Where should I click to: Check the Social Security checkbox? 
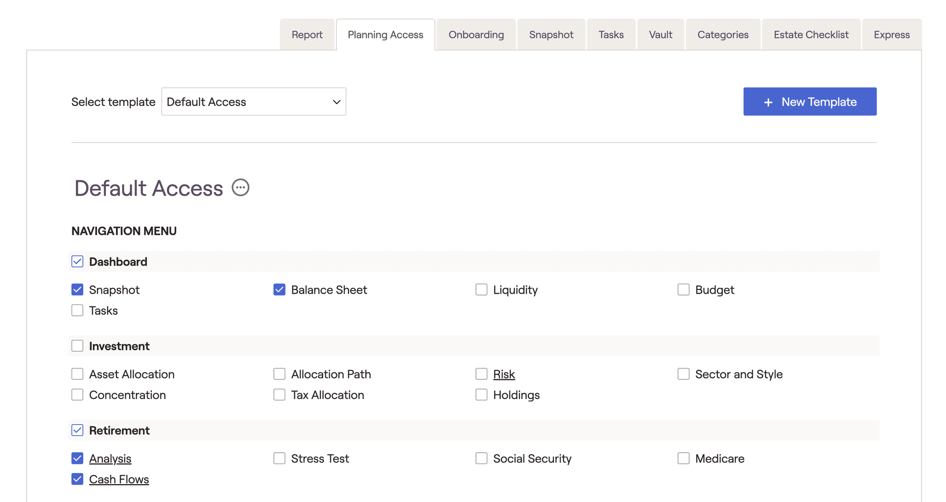(x=481, y=458)
